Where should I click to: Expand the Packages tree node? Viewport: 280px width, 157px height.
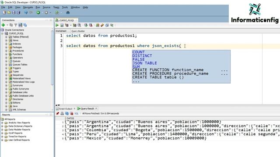[6, 48]
